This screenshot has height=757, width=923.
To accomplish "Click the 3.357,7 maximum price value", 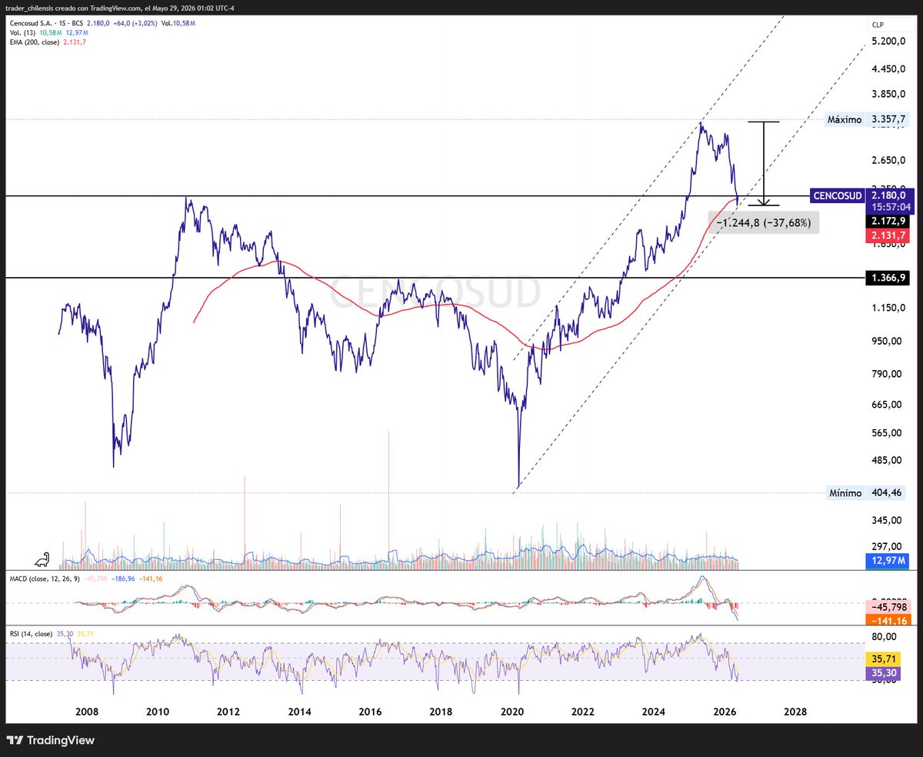I will click(x=889, y=120).
